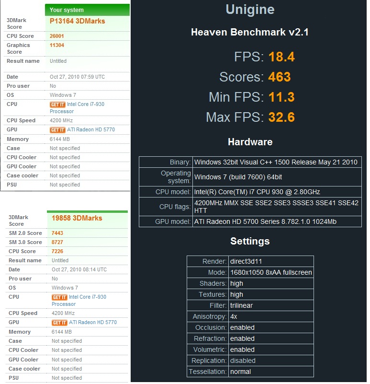Select Max FPS value 32.6
The height and width of the screenshot is (384, 370).
(281, 117)
